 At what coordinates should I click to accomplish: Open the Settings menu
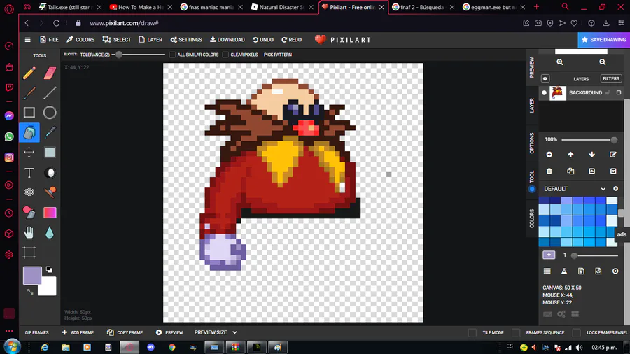(186, 40)
